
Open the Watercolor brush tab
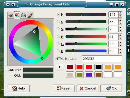pos(30,15)
